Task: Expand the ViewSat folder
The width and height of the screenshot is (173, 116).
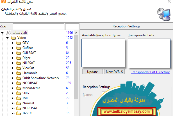Action: [x=12, y=68]
